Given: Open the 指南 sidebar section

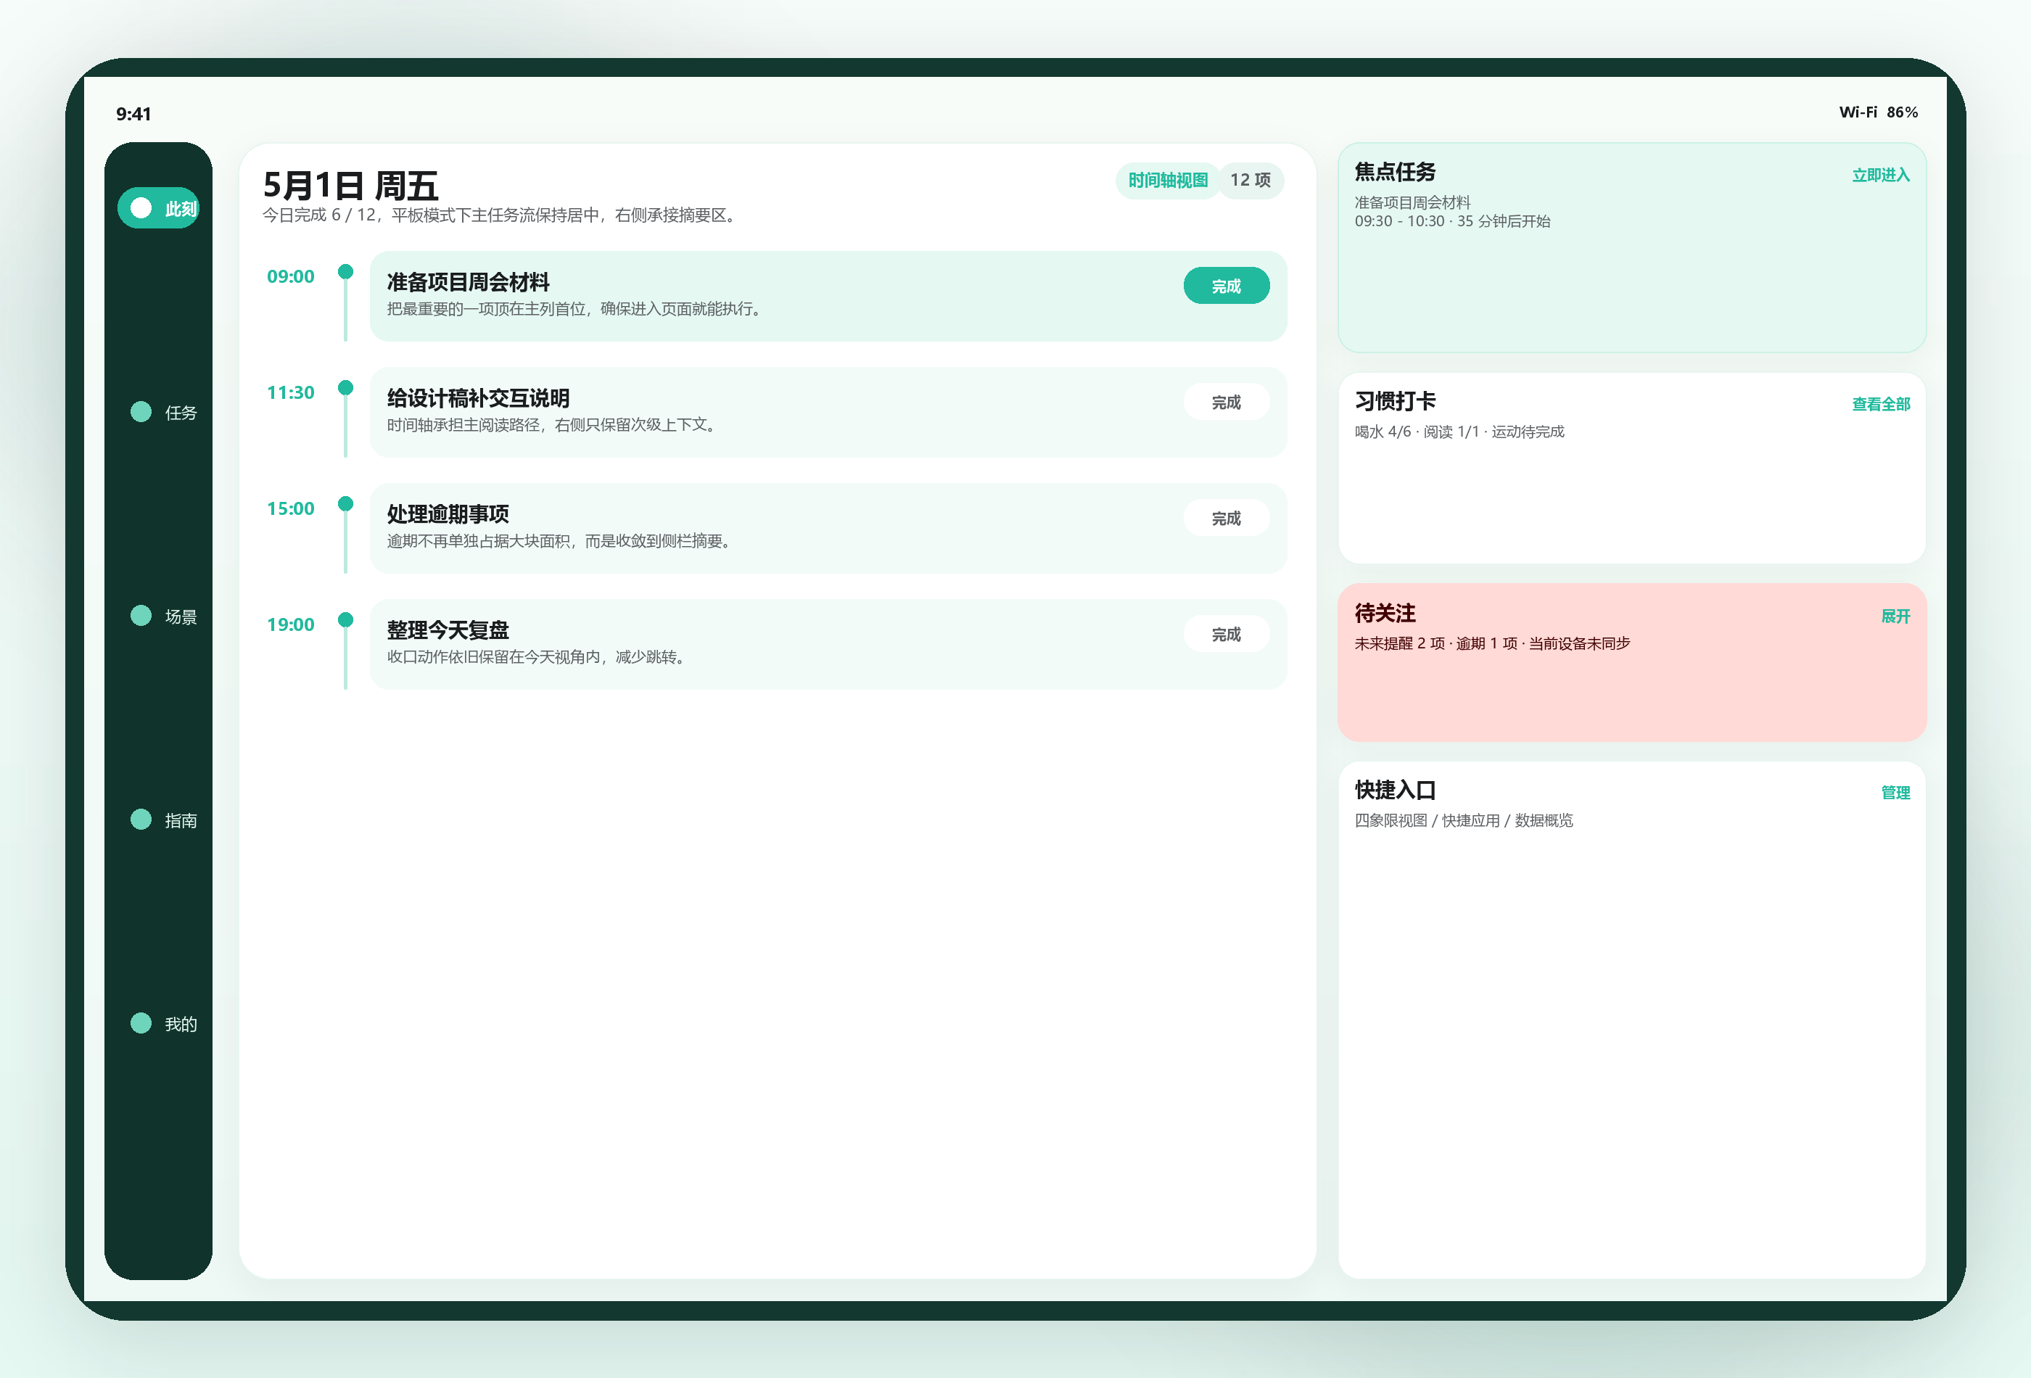Looking at the screenshot, I should point(163,820).
